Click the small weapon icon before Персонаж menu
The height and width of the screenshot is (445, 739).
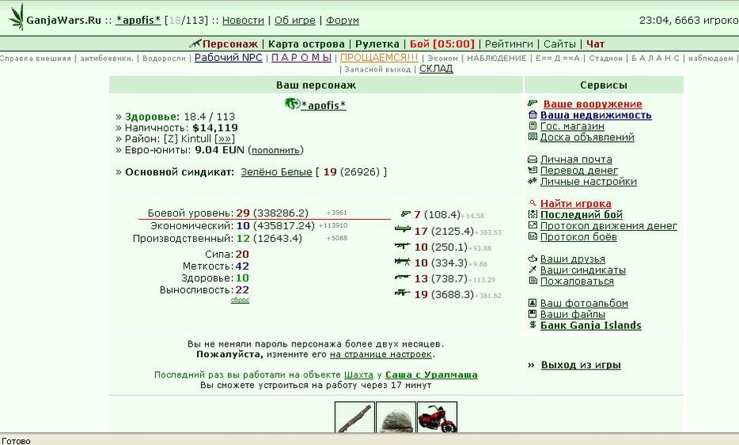195,44
